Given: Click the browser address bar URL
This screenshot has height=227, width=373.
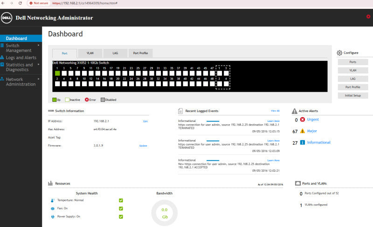Looking at the screenshot, I should click(85, 3).
